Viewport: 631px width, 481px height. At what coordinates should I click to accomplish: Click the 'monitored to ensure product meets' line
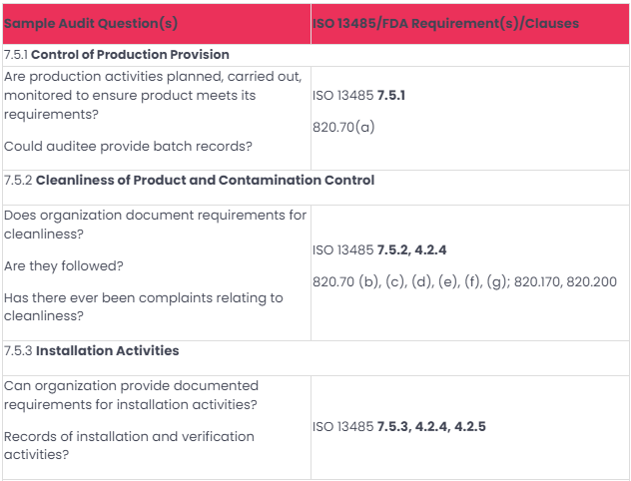coord(129,95)
